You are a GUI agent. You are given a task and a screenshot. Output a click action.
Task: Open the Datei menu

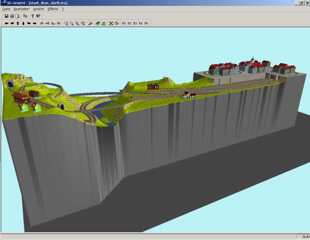(6, 9)
